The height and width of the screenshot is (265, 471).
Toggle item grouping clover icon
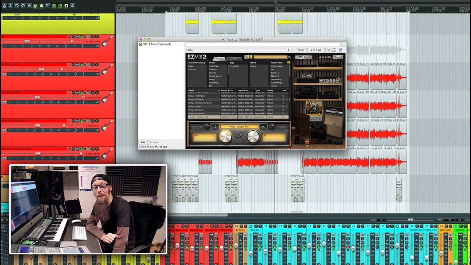tap(42, 6)
